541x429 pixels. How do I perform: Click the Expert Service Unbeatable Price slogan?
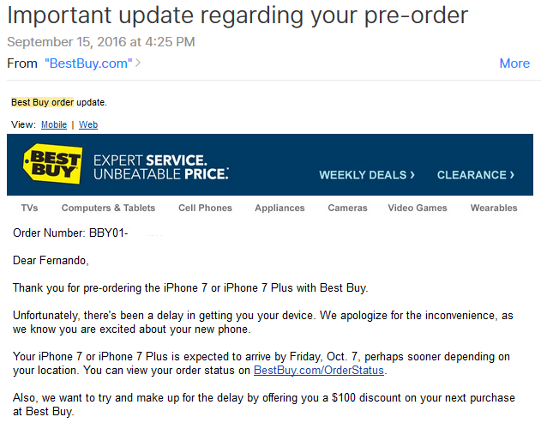point(161,167)
